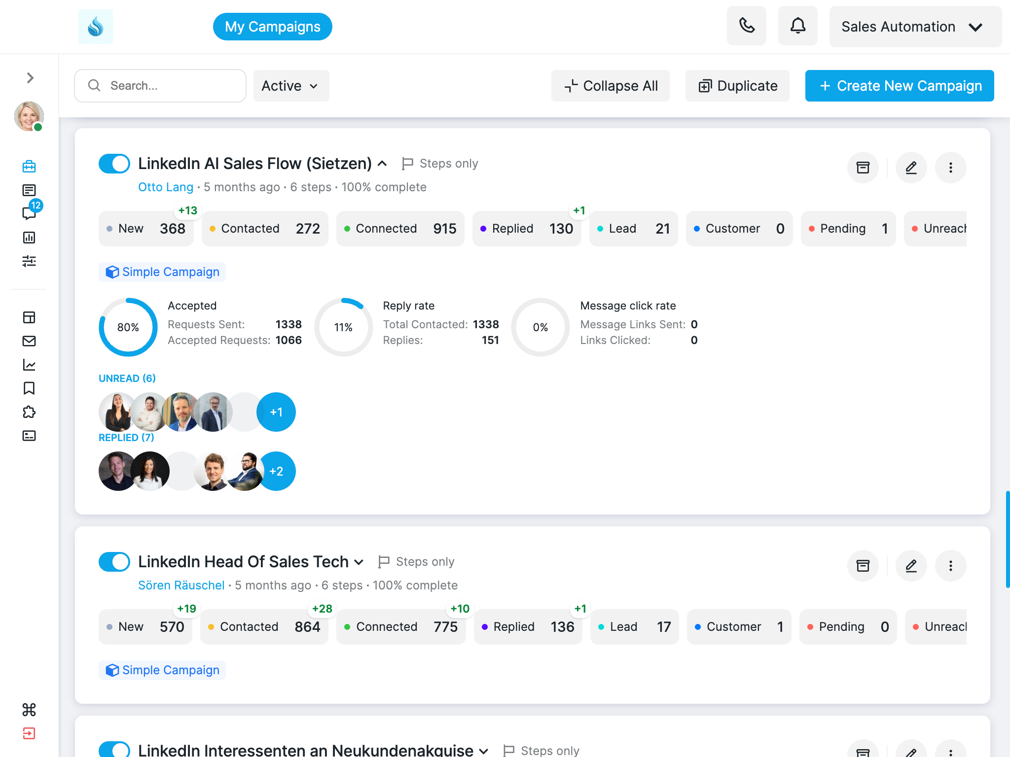Open the sliders settings icon in sidebar

pos(30,261)
